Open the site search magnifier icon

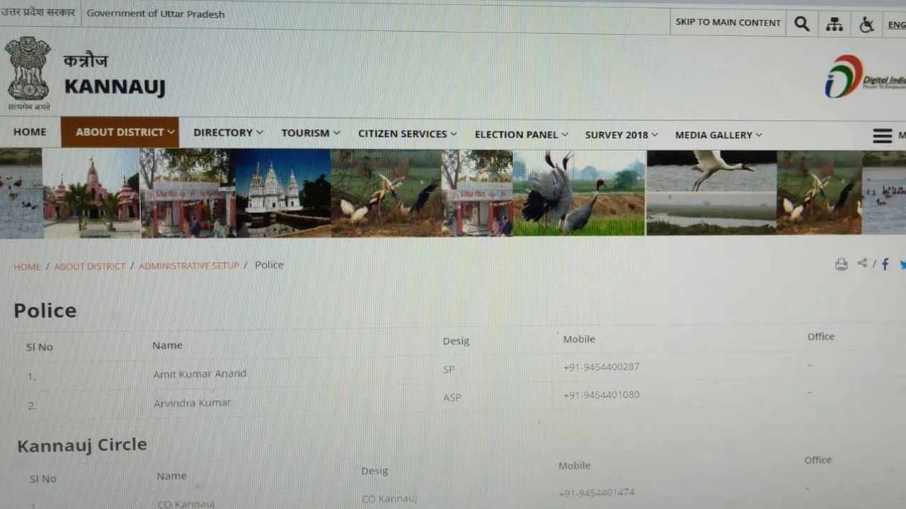pyautogui.click(x=802, y=23)
